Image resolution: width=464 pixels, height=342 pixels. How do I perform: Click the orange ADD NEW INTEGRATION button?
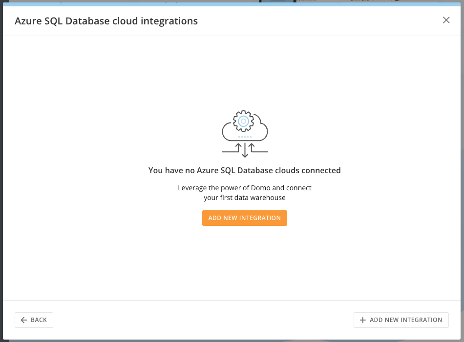coord(244,218)
